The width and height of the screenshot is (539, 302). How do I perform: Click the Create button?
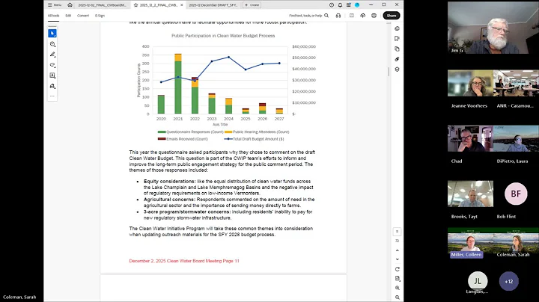(252, 5)
